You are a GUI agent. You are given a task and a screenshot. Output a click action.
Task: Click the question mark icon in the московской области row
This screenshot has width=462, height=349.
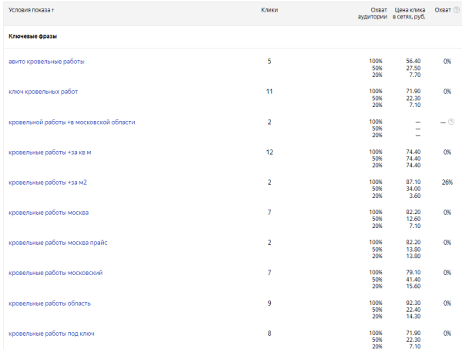click(x=451, y=122)
